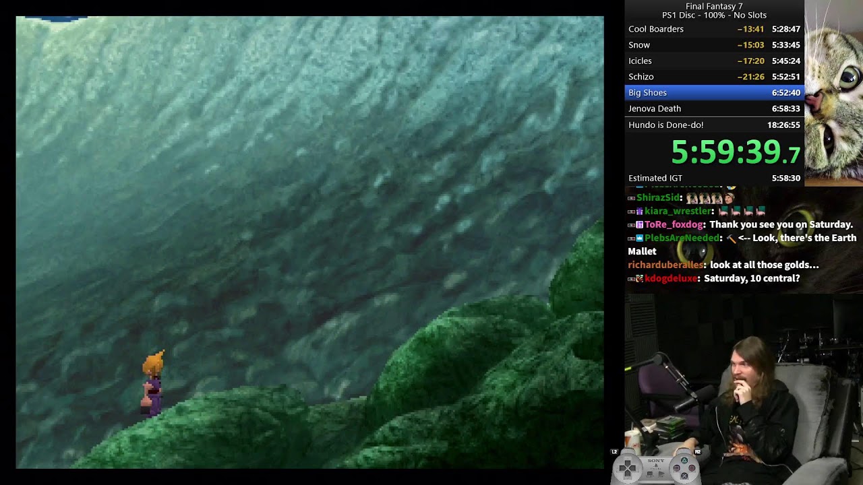863x485 pixels.
Task: Click the crown badge next to PlebsAreNeeded
Action: [640, 238]
